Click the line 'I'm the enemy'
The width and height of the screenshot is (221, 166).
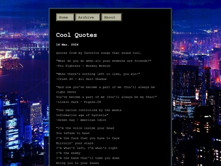click(x=68, y=153)
